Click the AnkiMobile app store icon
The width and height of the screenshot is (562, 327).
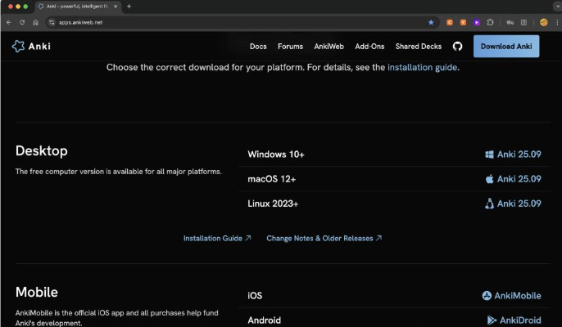pyautogui.click(x=487, y=295)
